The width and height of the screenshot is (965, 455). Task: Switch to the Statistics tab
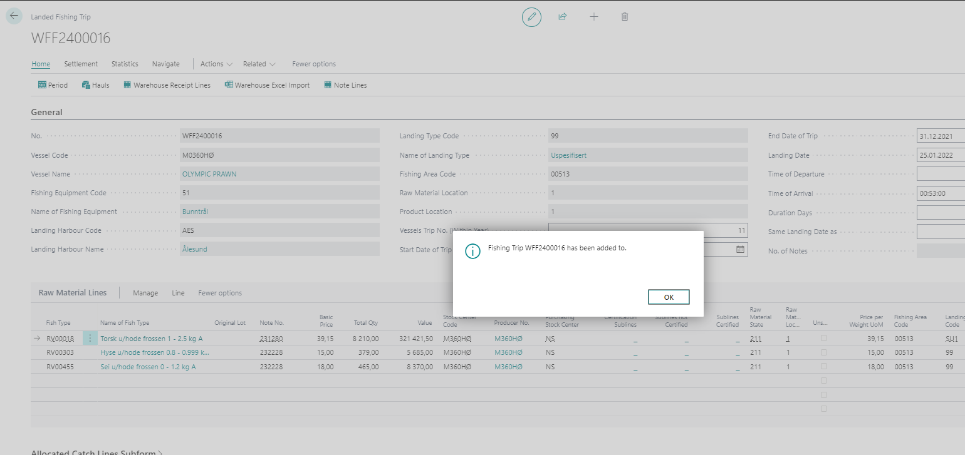[125, 64]
